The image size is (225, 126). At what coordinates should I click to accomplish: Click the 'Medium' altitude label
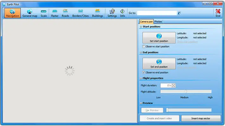pos(184,97)
